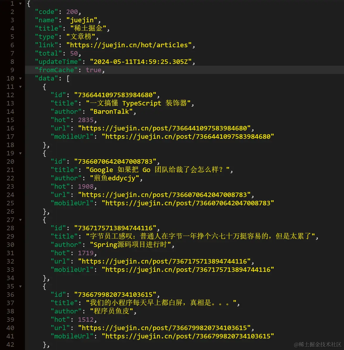Collapse the "data" array fold arrow
The image size is (344, 350).
(x=20, y=78)
